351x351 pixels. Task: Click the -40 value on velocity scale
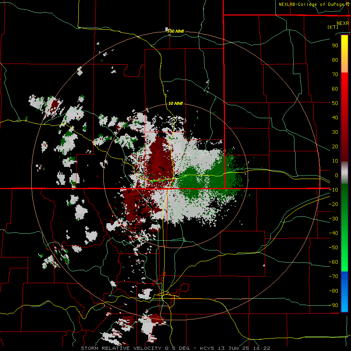pos(333,233)
